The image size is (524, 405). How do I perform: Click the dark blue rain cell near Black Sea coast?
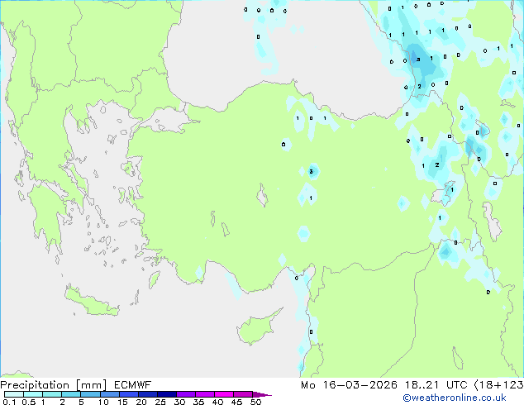pos(417,60)
